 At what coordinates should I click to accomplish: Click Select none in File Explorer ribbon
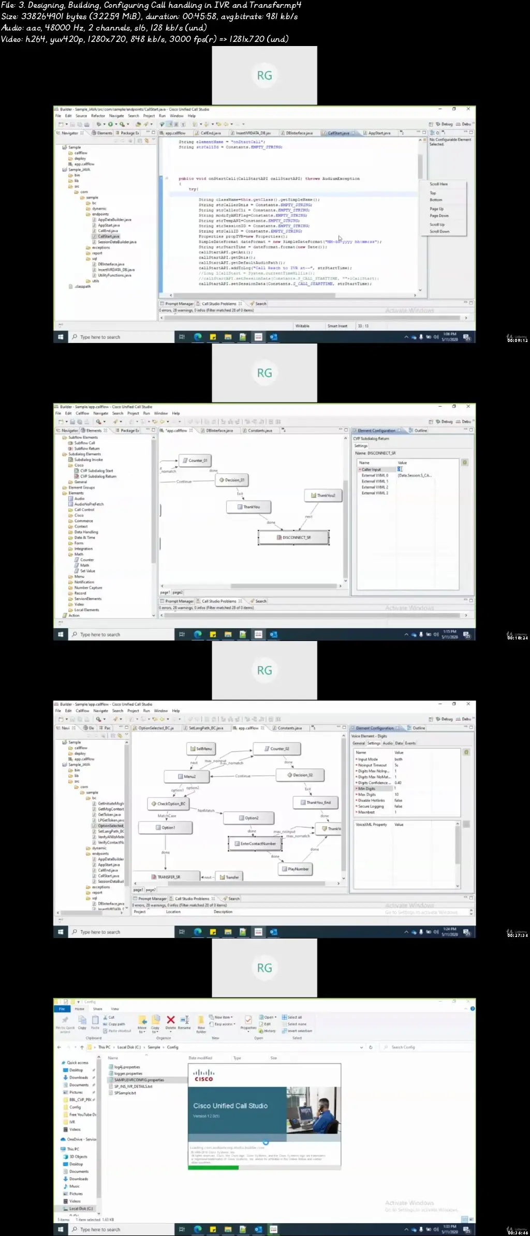[295, 1024]
